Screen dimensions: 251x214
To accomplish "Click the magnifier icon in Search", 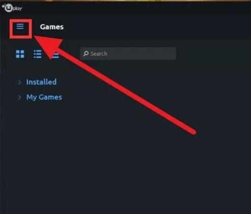I will click(x=86, y=53).
